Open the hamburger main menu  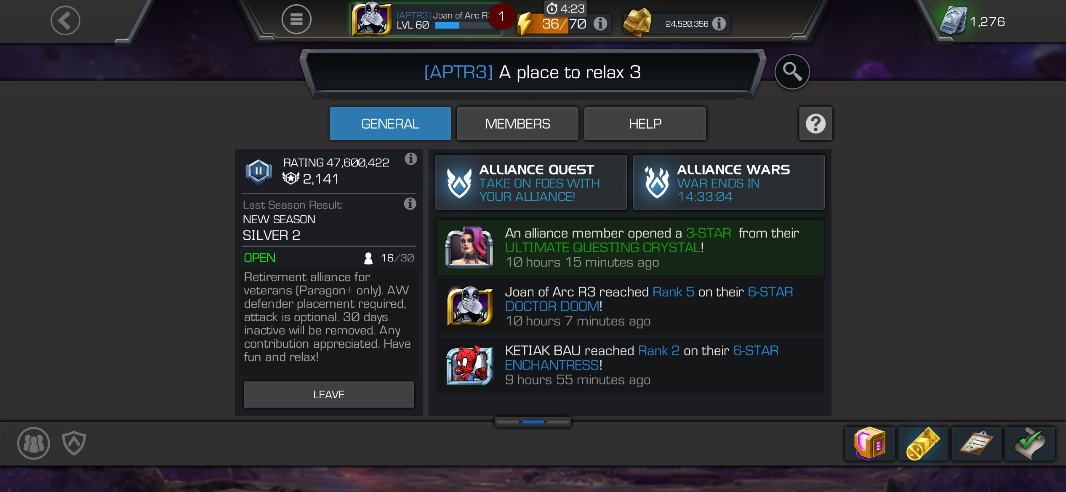click(296, 19)
